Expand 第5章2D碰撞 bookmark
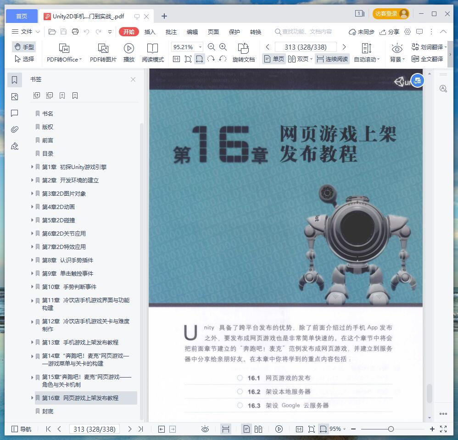Screen dimensions: 458x440 [x=32, y=220]
